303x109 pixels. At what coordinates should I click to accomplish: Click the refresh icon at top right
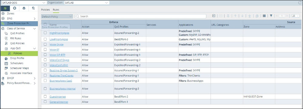tap(300, 3)
